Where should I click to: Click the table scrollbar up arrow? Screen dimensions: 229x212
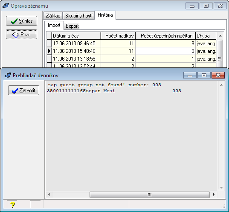[x=220, y=36]
